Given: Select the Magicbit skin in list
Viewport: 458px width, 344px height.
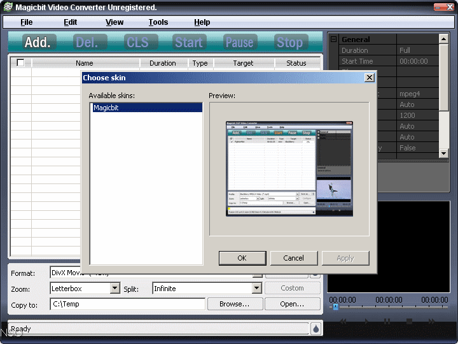Looking at the screenshot, I should click(147, 108).
